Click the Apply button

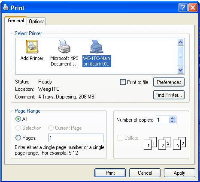179,173
